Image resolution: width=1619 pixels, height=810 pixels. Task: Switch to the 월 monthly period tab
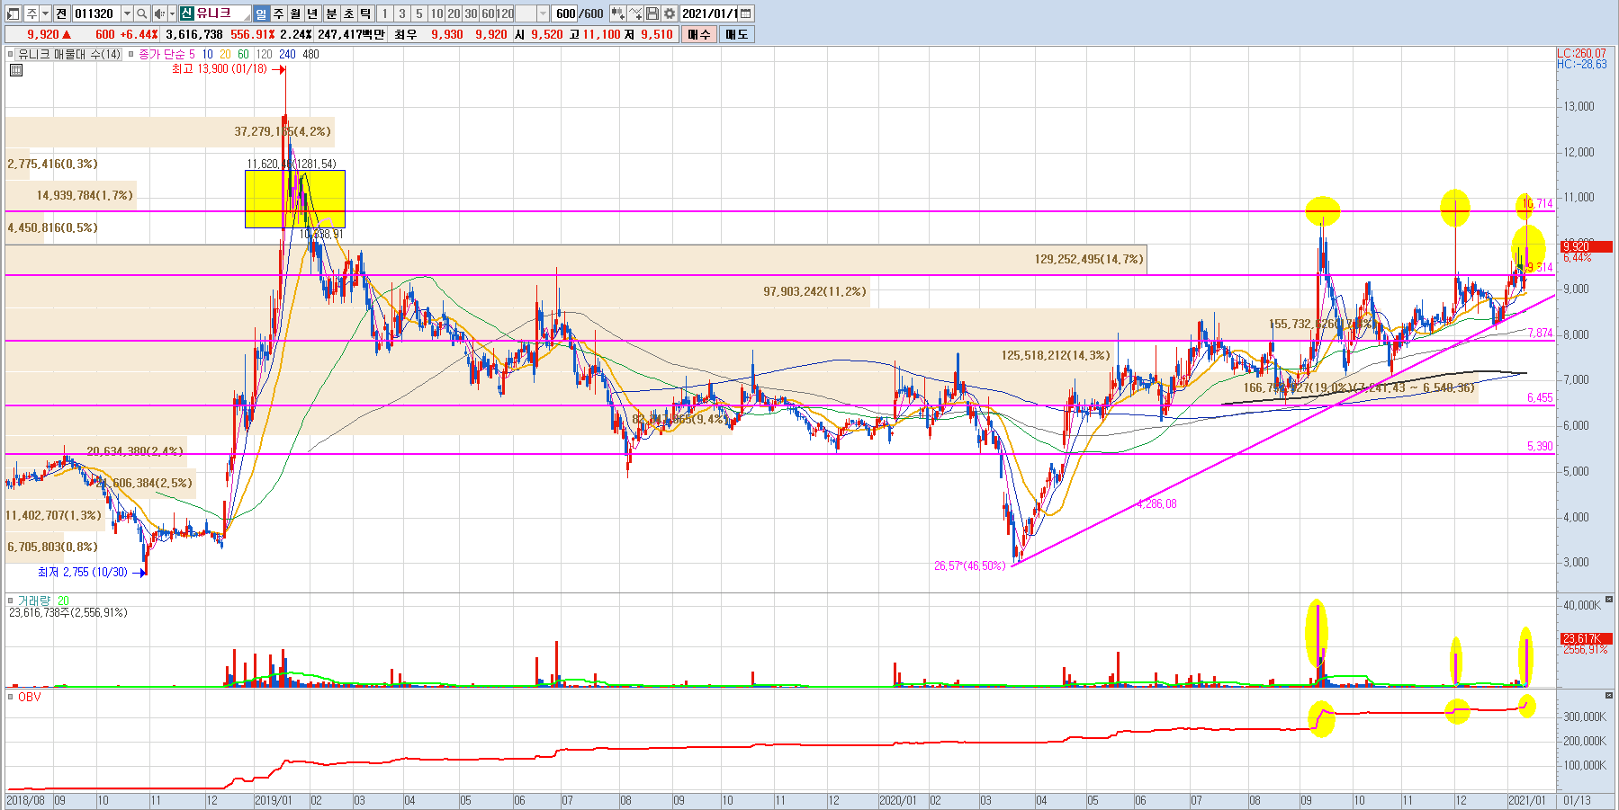coord(295,13)
